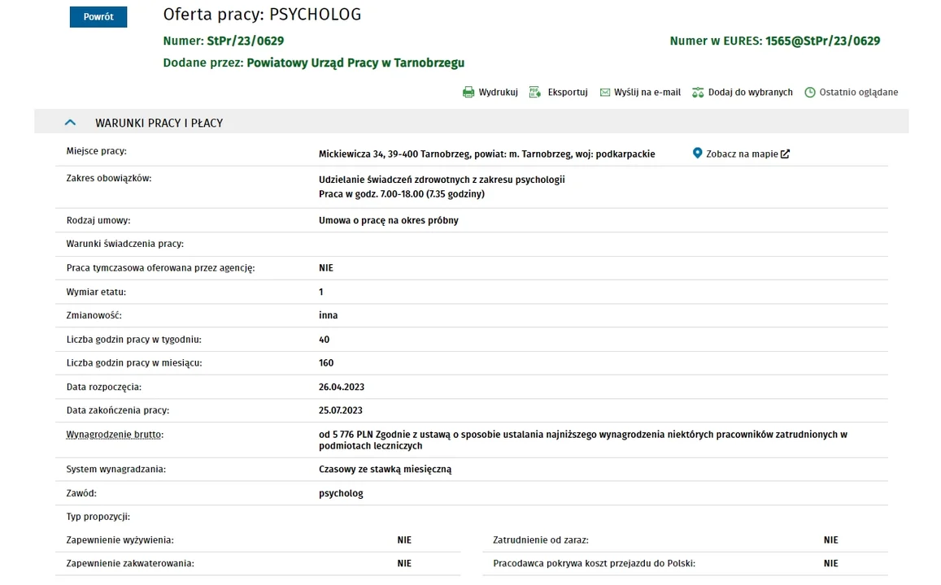Click the map pin icon near Zobacz na mapie
The height and width of the screenshot is (585, 941).
point(697,154)
